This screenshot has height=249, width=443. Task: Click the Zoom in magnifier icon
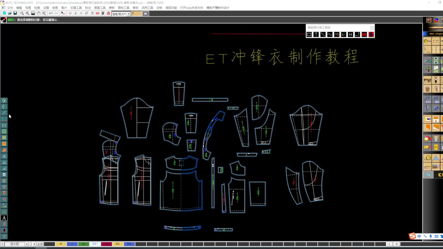click(x=27, y=13)
